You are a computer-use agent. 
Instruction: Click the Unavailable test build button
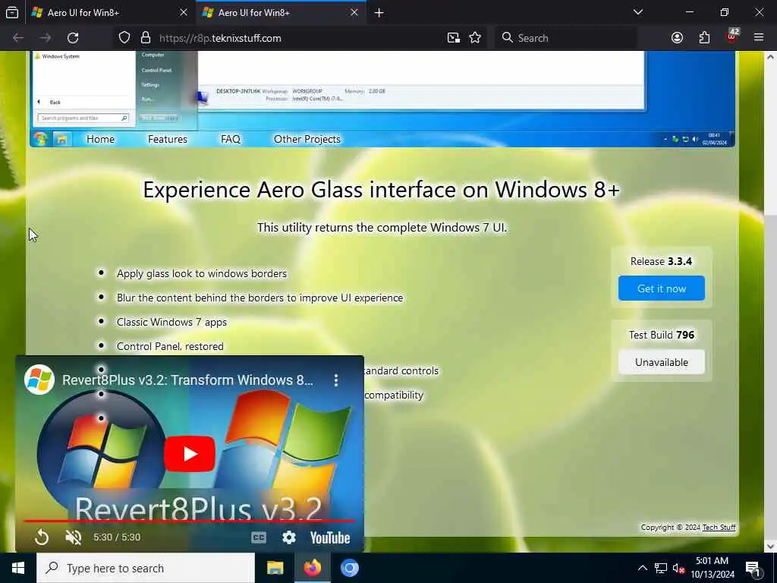[661, 362]
